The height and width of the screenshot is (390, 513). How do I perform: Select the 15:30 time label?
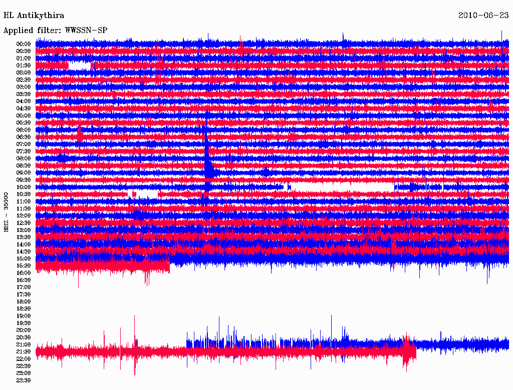pos(24,266)
